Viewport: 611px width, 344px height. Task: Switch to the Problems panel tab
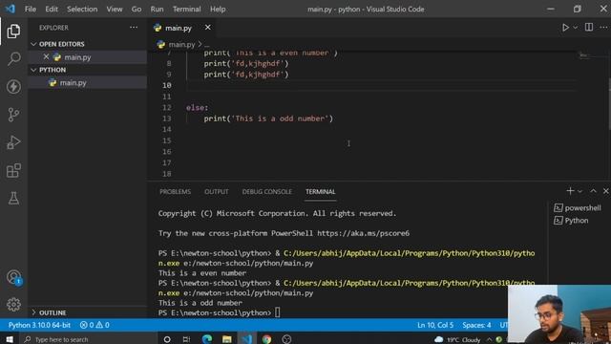coord(175,191)
